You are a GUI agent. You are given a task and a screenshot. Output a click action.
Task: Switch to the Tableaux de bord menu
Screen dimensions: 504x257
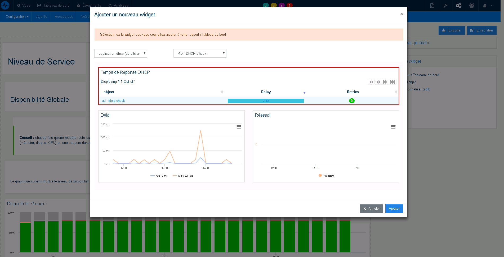pyautogui.click(x=53, y=5)
